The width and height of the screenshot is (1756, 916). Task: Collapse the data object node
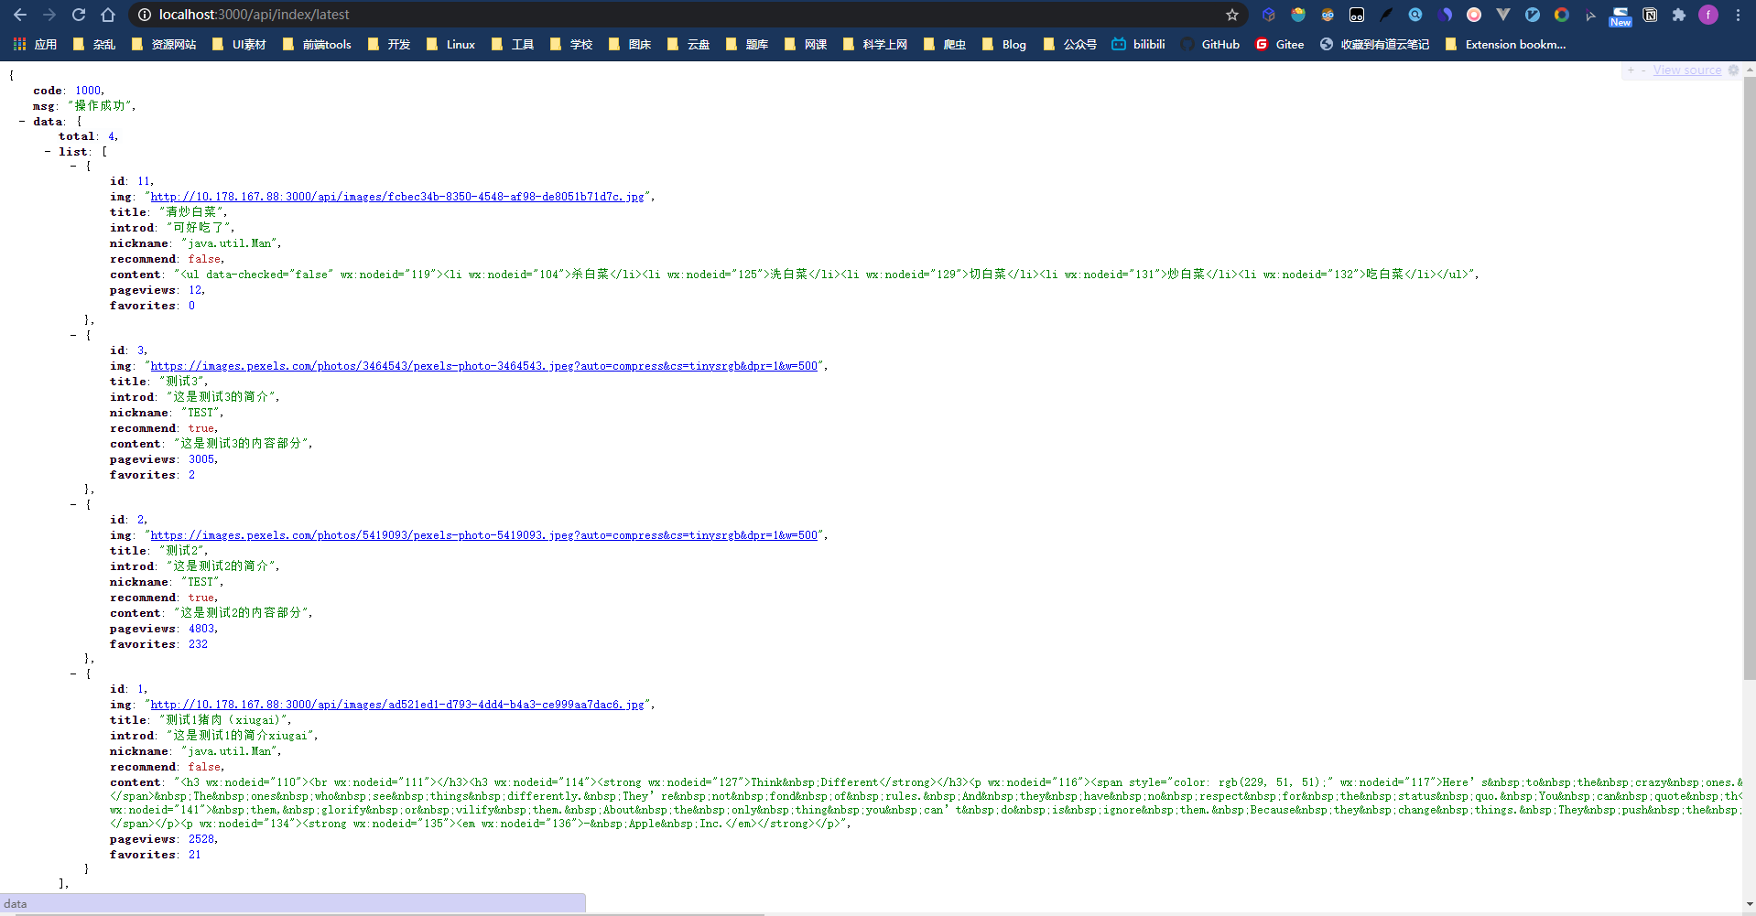(x=22, y=122)
